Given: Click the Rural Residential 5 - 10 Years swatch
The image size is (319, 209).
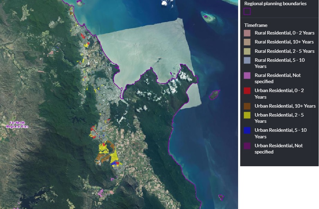Looking at the screenshot, I should [x=247, y=60].
